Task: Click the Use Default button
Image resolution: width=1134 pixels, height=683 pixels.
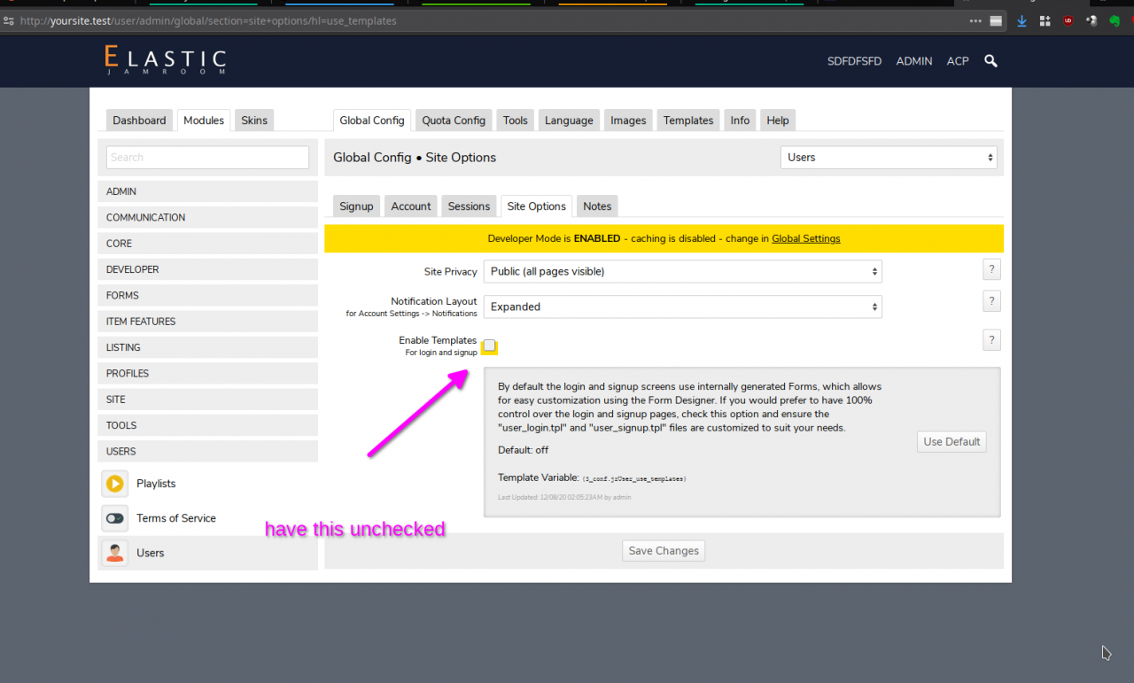Action: [x=951, y=442]
